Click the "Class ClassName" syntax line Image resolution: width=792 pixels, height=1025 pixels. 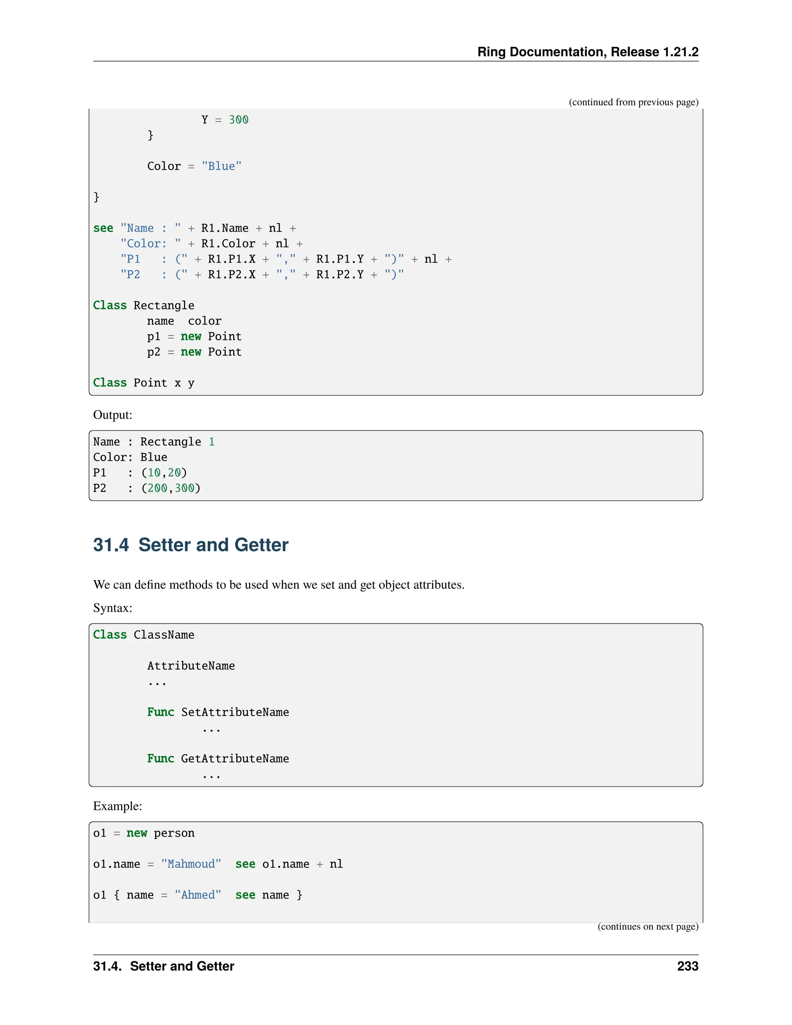[x=143, y=635]
